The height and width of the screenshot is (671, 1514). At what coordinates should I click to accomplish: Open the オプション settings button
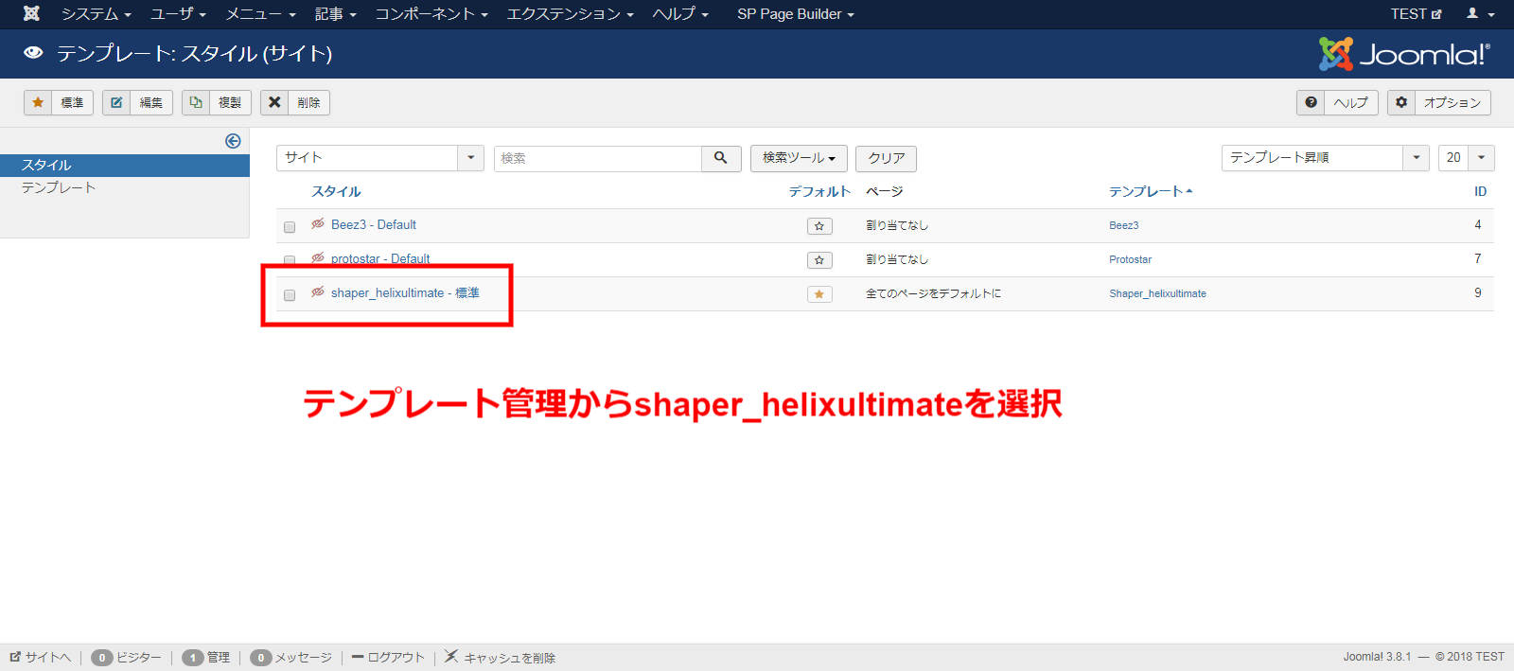pos(1439,102)
